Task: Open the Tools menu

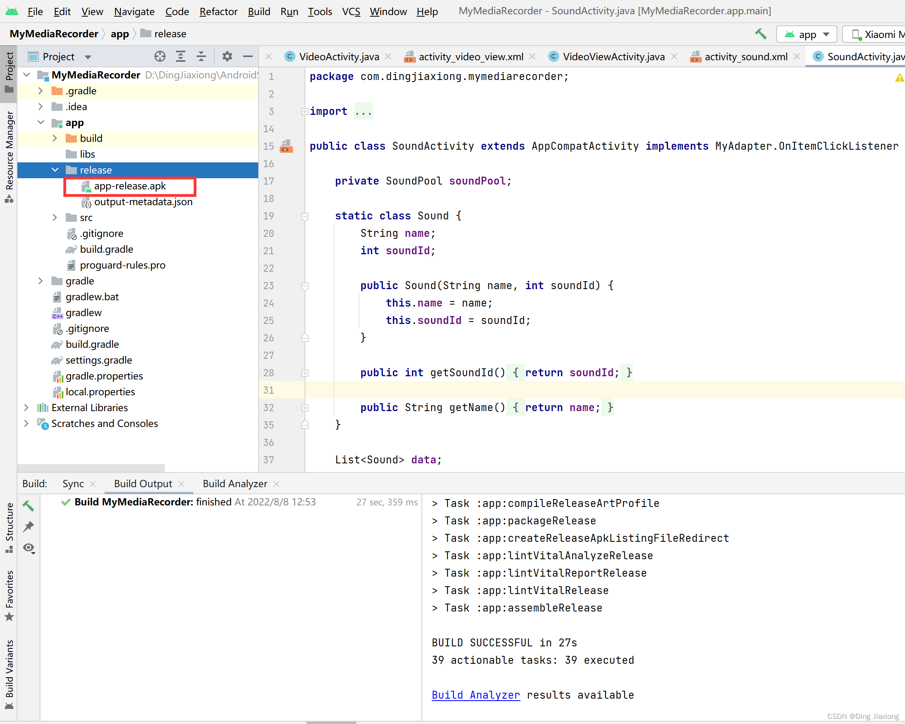Action: (320, 11)
